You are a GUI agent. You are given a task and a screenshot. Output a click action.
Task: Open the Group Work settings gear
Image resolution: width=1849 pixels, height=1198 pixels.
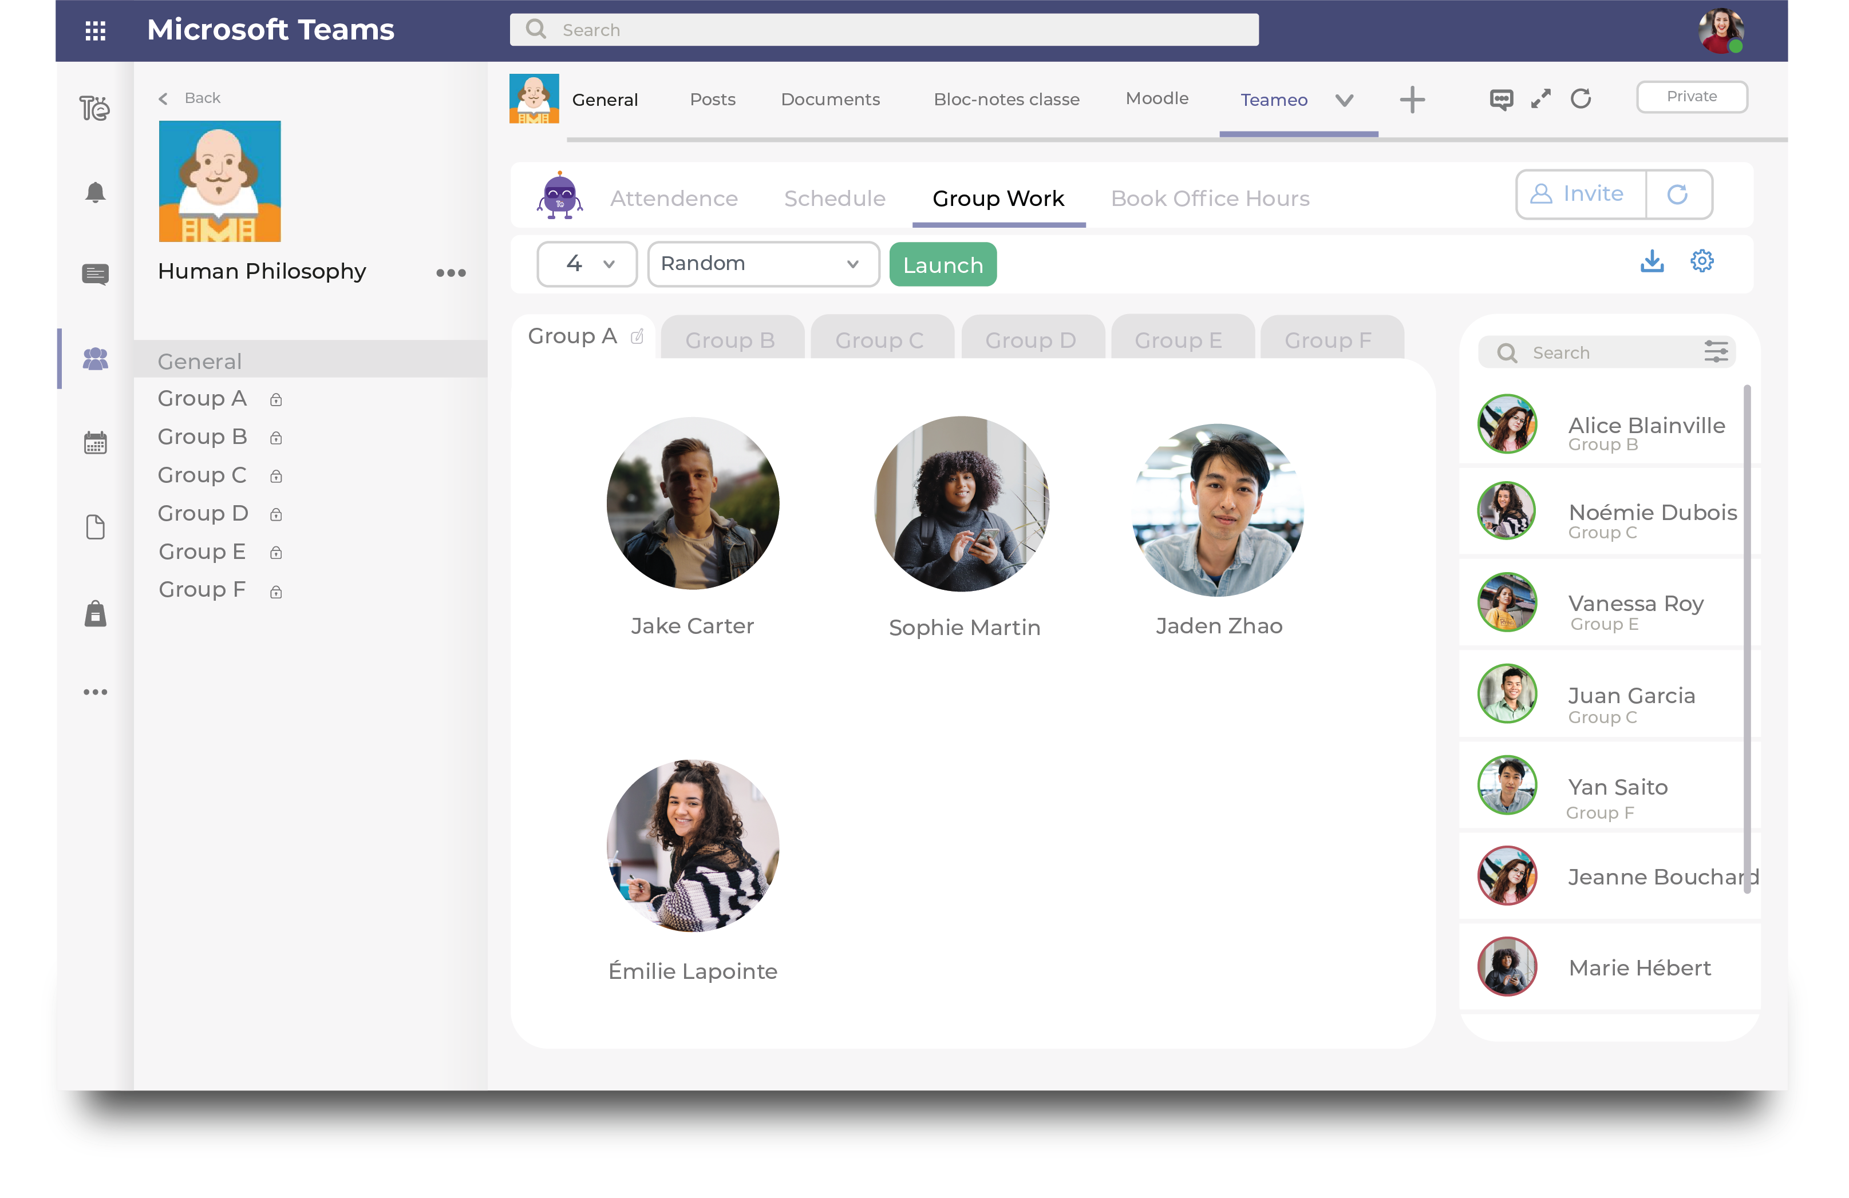(1702, 261)
